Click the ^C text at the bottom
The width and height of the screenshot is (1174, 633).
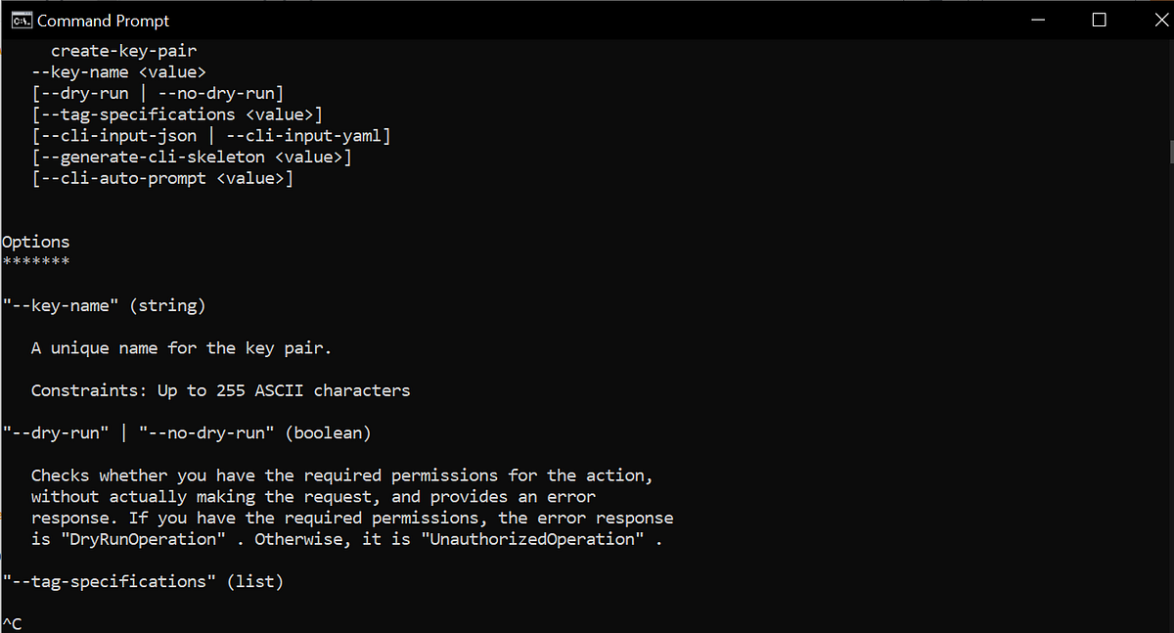tap(10, 622)
